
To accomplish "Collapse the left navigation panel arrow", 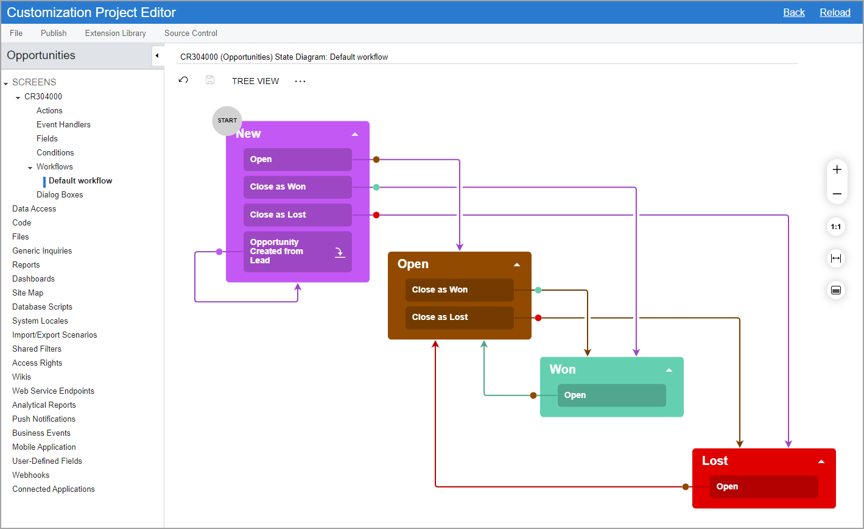I will click(x=156, y=56).
